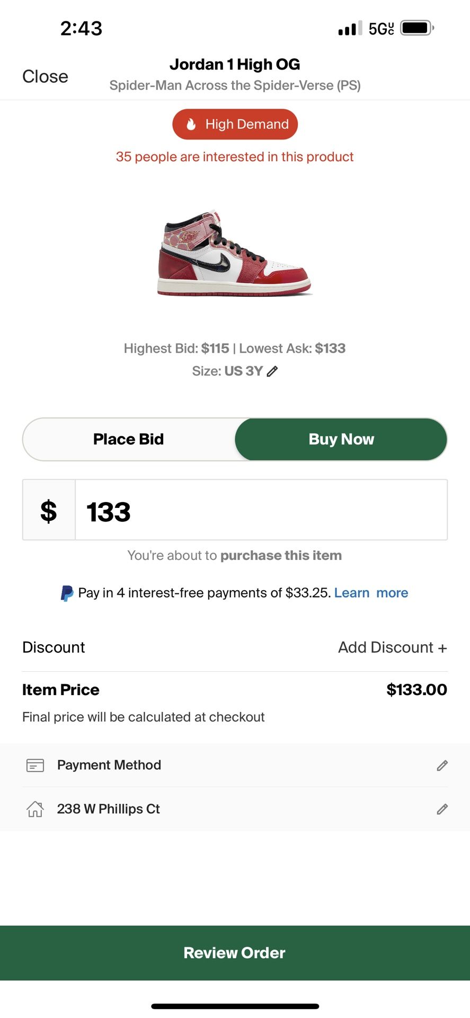Toggle to Buy Now mode
The image size is (470, 1018).
tap(341, 439)
